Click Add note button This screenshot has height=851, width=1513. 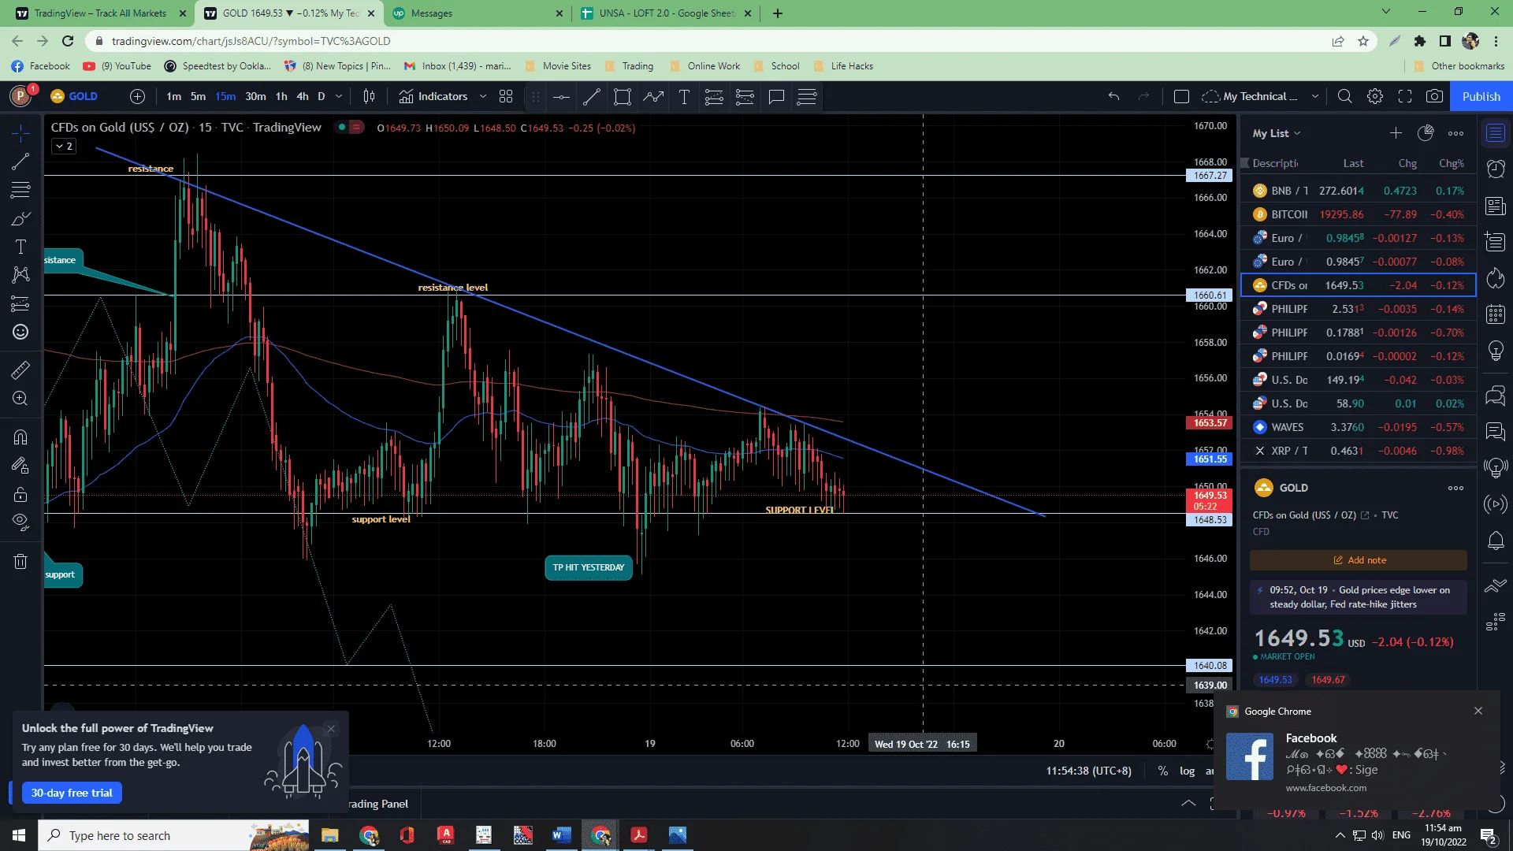pyautogui.click(x=1359, y=560)
